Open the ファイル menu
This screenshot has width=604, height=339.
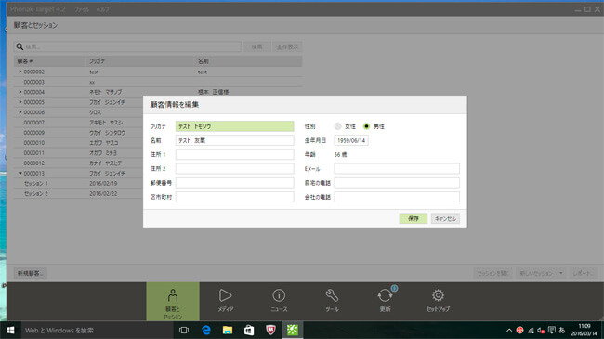(x=82, y=9)
